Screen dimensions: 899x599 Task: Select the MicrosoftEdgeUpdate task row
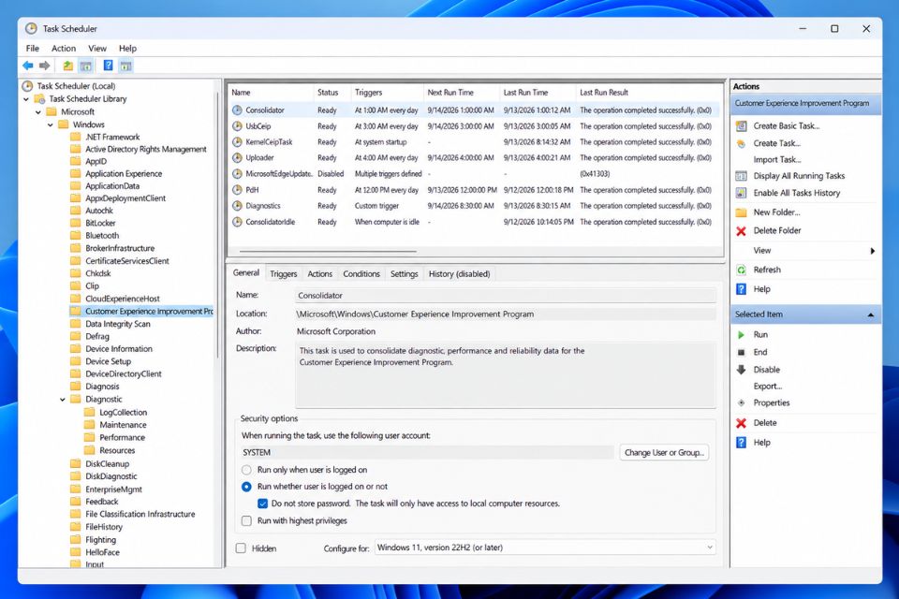[474, 174]
